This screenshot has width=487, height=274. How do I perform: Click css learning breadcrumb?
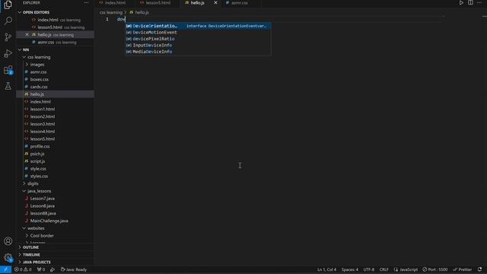point(111,12)
